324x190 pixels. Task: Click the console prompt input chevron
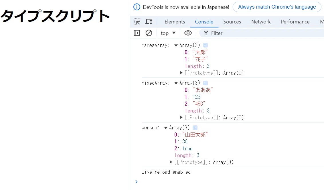click(x=136, y=182)
